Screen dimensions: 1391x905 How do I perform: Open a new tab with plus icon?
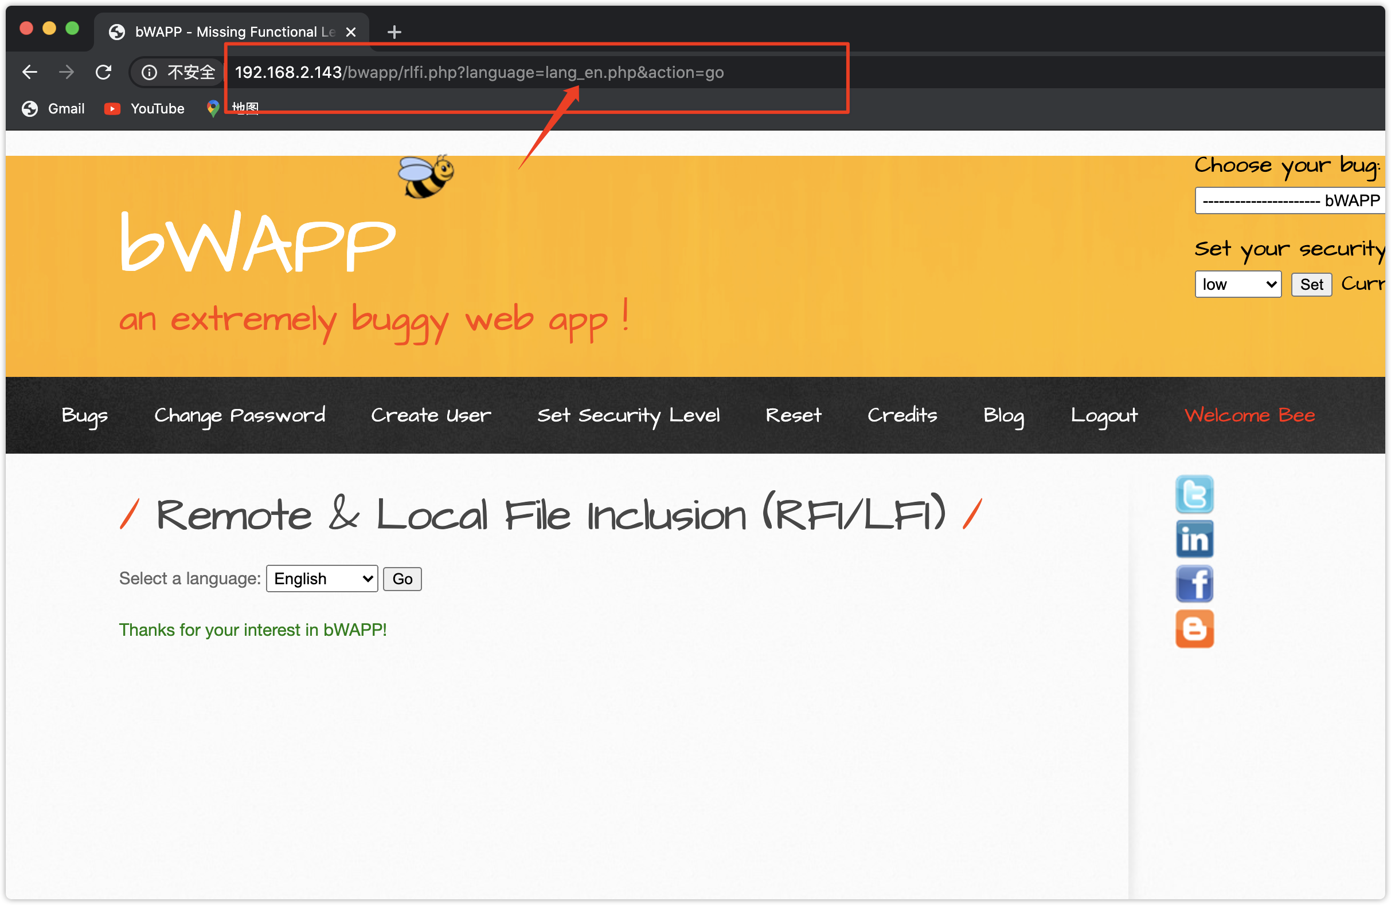tap(394, 32)
